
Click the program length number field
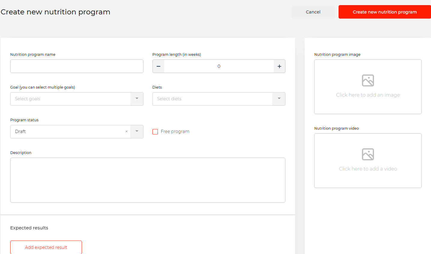click(219, 66)
